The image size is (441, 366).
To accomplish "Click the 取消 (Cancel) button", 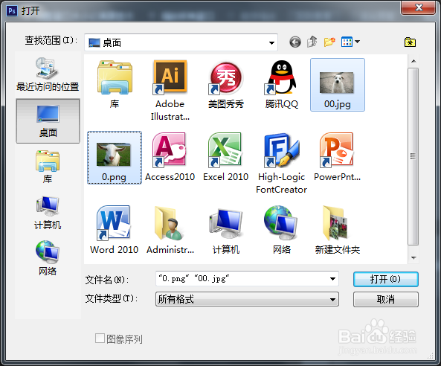I will click(x=385, y=299).
